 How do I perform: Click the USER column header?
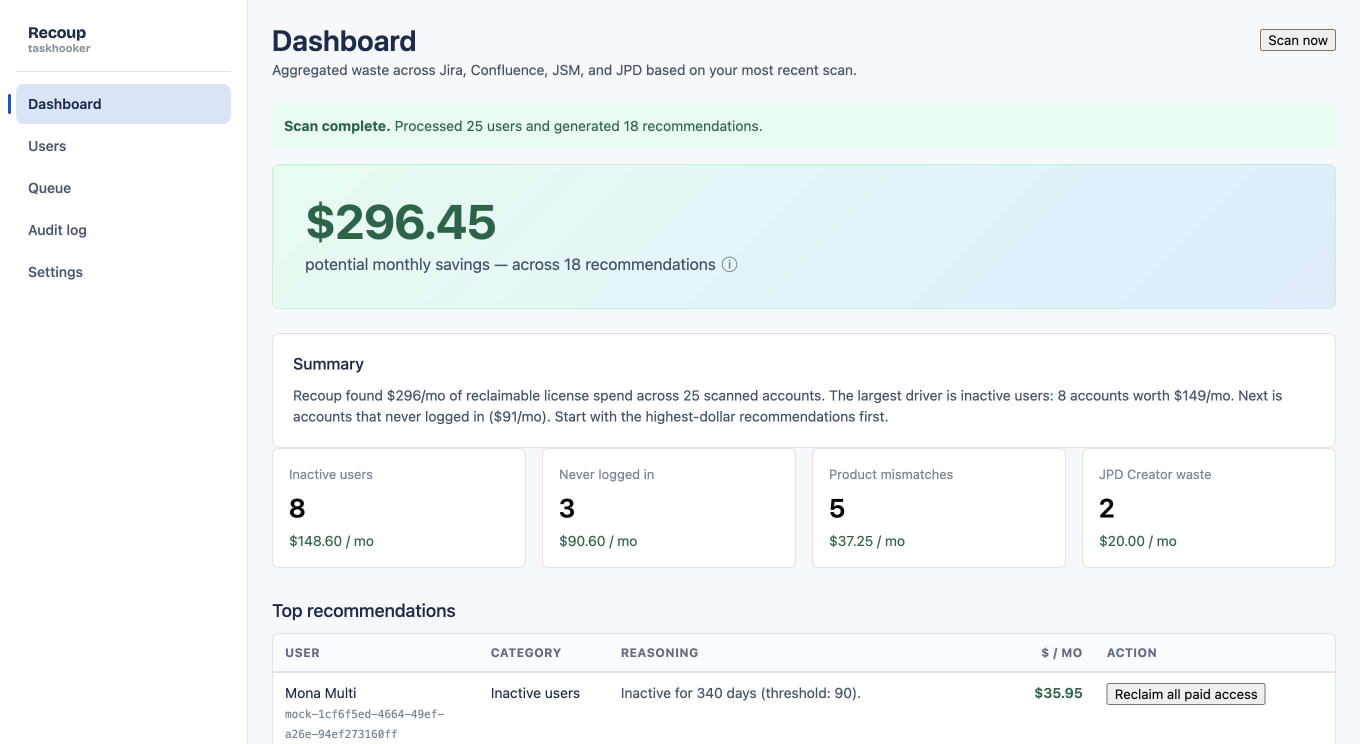pyautogui.click(x=302, y=652)
